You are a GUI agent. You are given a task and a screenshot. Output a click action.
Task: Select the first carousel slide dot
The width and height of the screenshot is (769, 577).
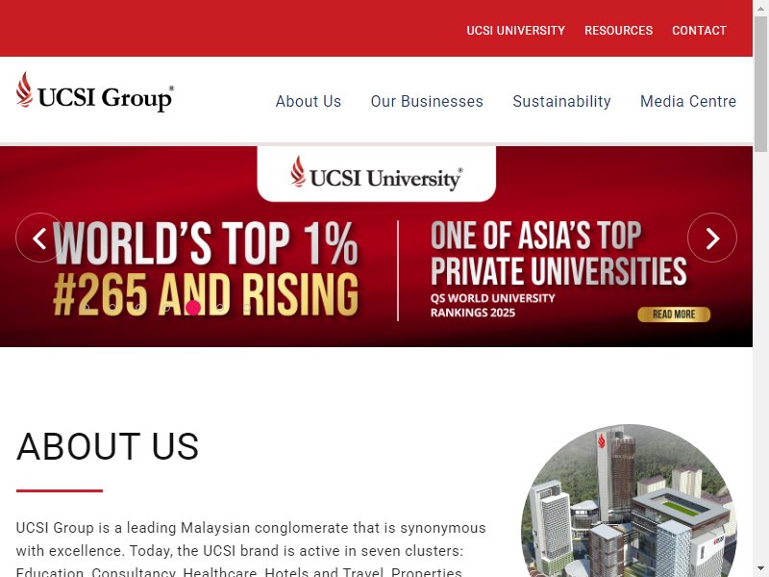coord(87,308)
